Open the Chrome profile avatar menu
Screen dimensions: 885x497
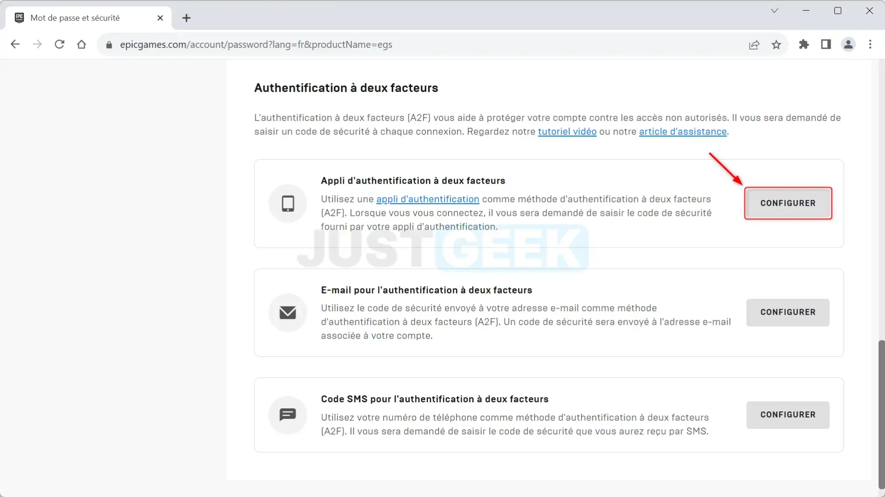click(x=848, y=44)
